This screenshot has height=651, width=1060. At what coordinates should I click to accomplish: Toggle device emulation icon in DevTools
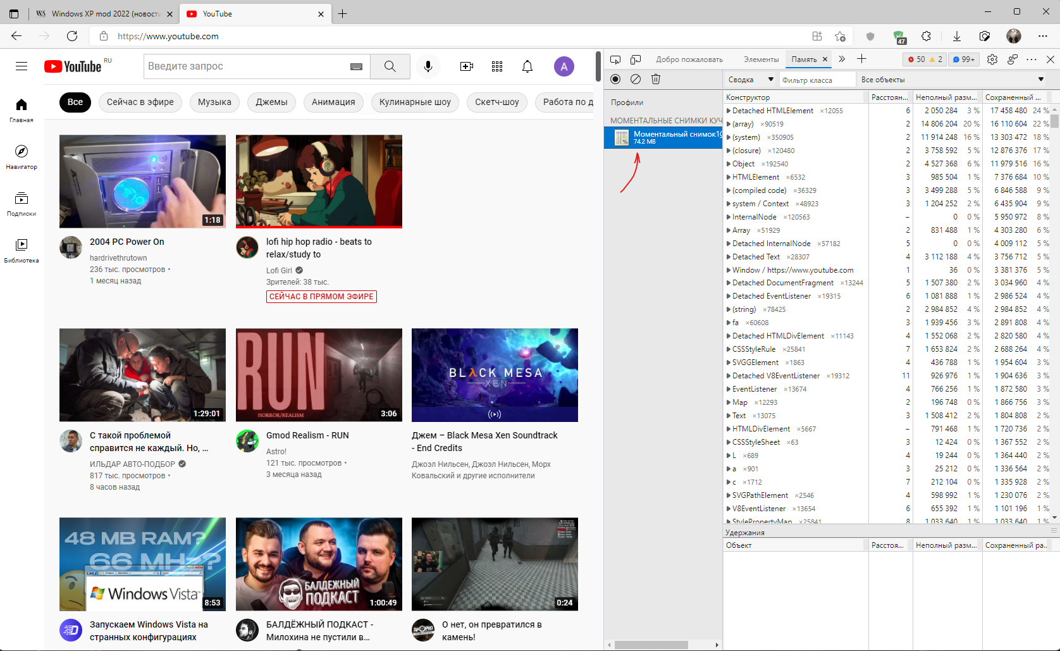636,59
